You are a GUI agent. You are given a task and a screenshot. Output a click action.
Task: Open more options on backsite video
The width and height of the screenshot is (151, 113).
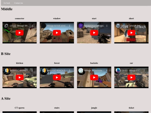pos(107,70)
